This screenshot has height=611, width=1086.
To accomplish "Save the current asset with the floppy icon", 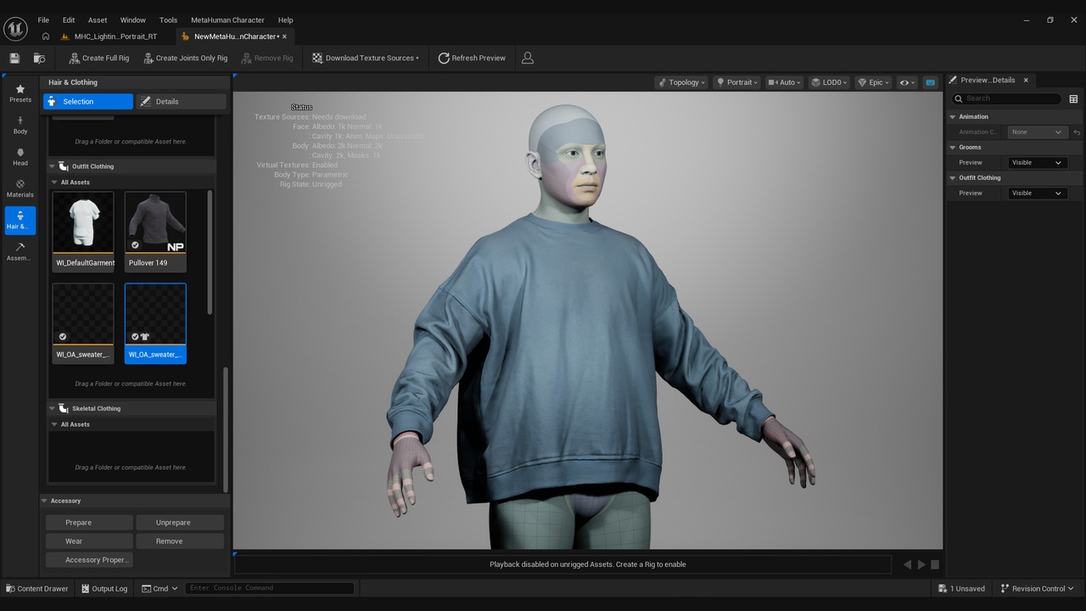I will (14, 58).
